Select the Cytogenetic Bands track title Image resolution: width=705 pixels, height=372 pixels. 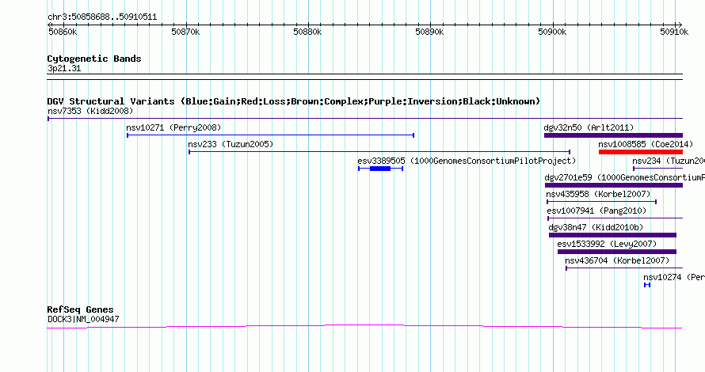[x=94, y=59]
